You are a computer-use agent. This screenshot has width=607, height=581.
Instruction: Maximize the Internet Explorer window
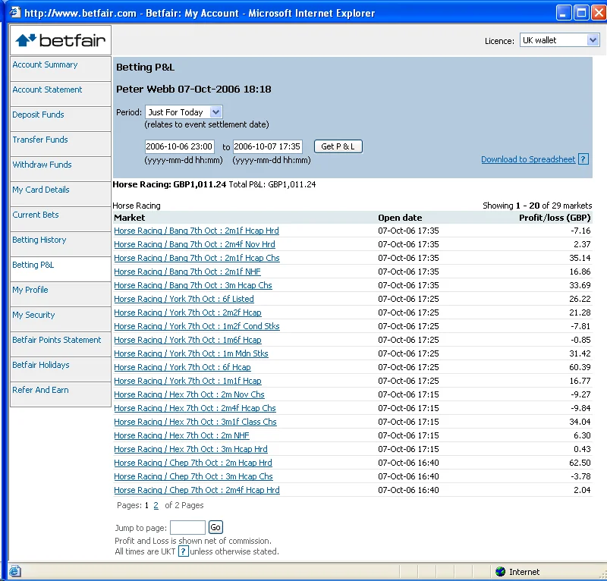click(581, 13)
